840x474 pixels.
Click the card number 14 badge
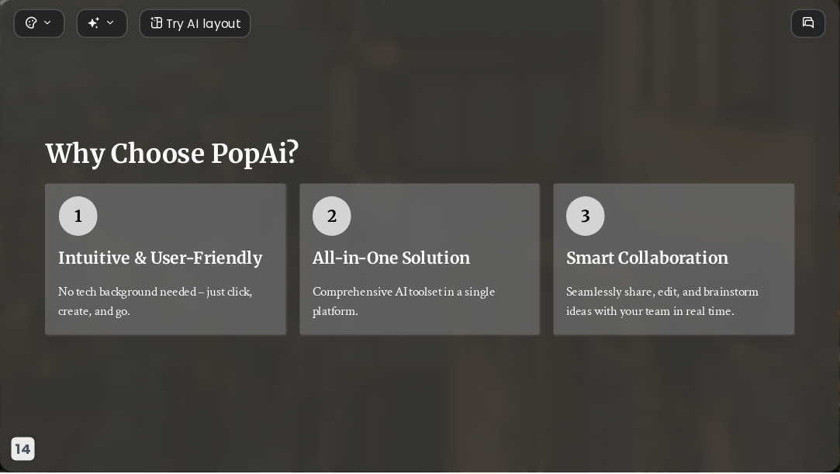point(22,449)
